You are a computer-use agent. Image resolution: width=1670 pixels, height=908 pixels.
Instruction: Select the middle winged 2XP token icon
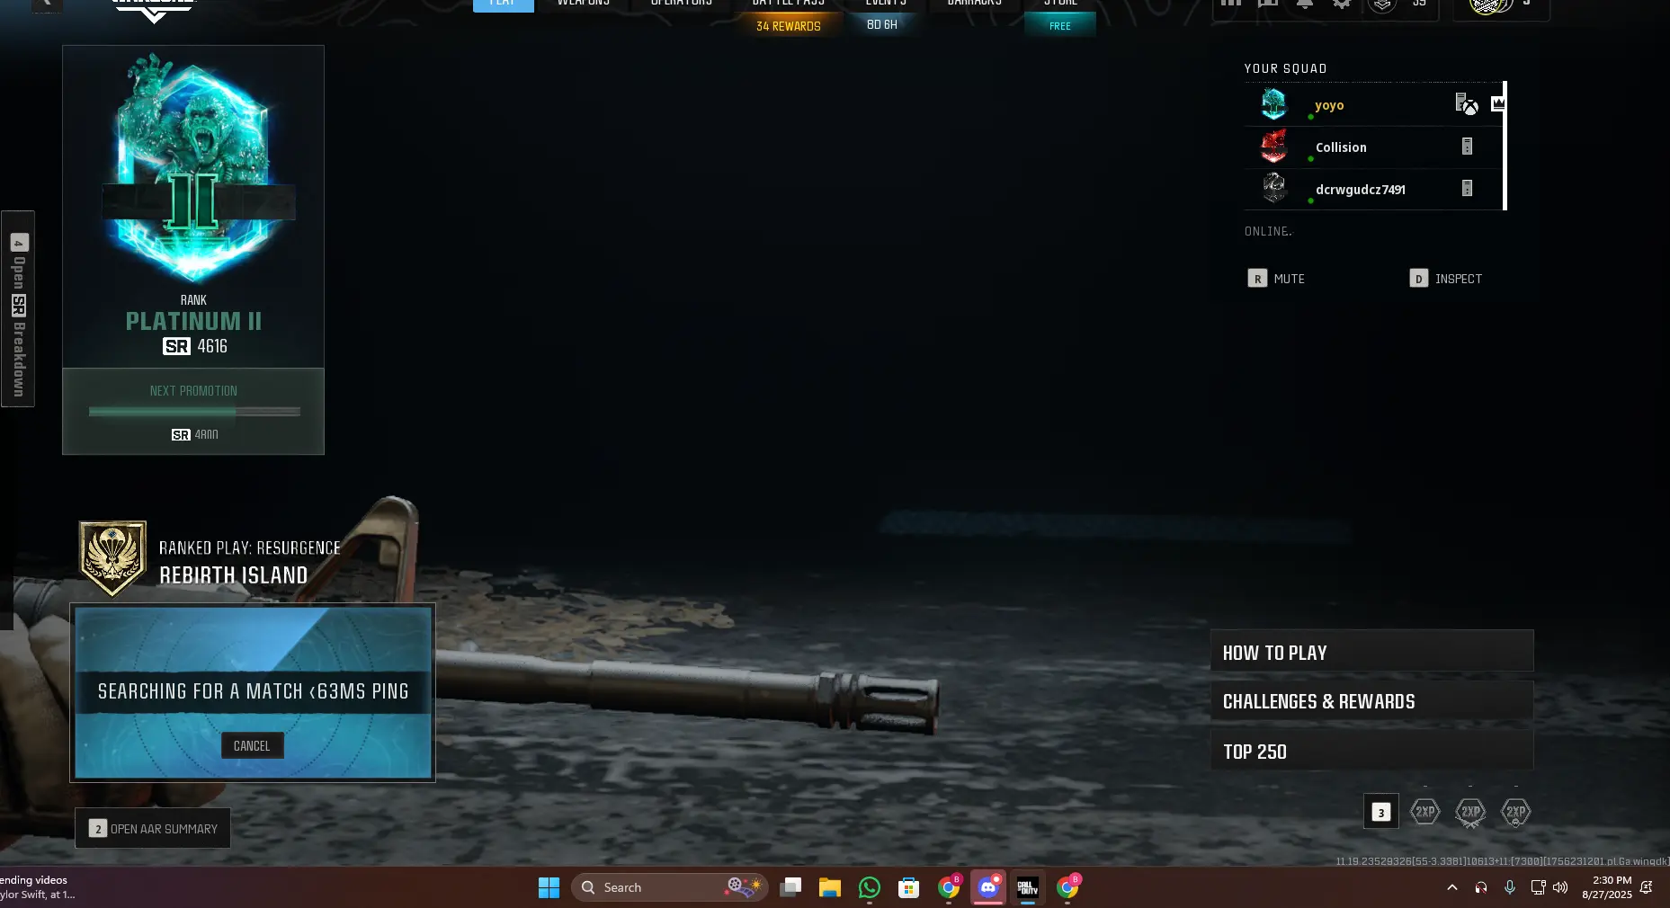click(1470, 812)
